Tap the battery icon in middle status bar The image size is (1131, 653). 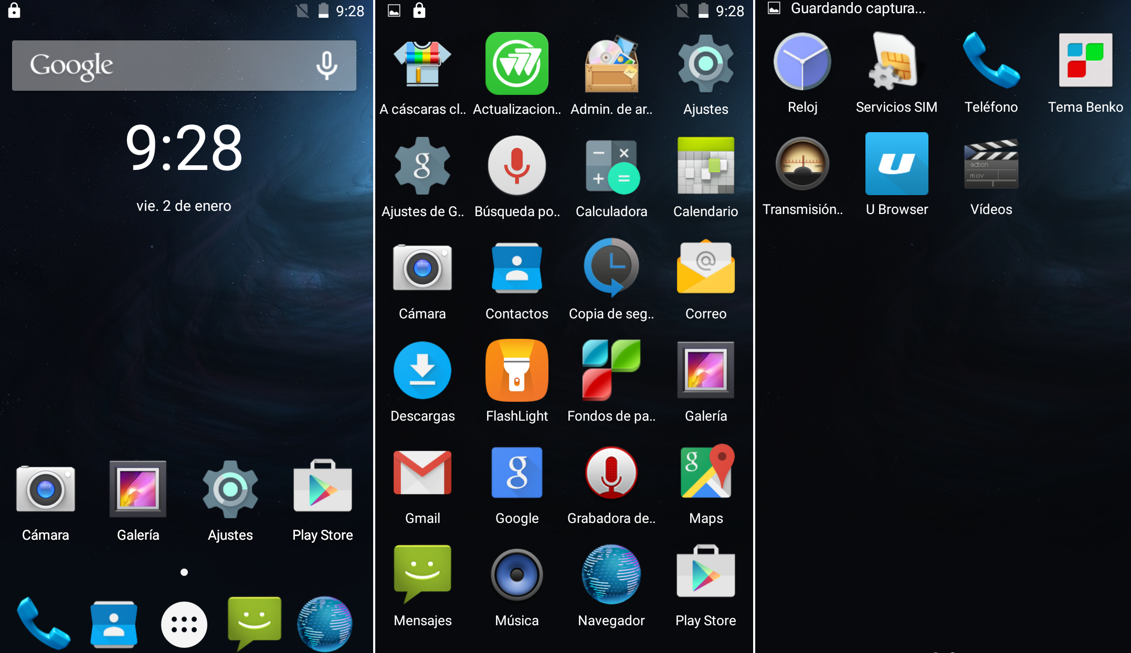coord(703,10)
